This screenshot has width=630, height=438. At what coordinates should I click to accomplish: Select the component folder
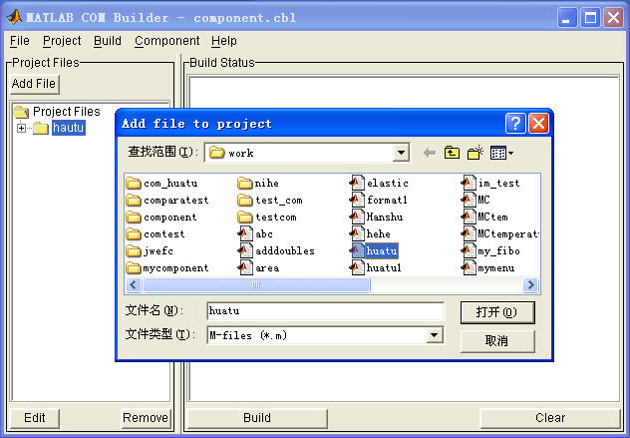[161, 218]
